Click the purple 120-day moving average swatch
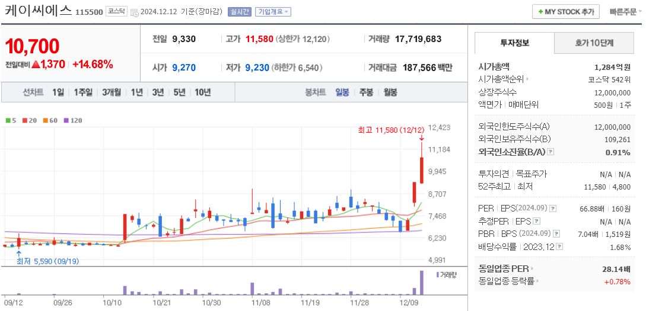 point(66,120)
